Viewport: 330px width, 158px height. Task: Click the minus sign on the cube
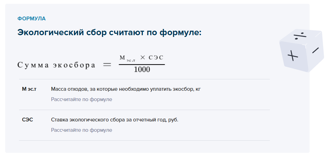click(315, 50)
